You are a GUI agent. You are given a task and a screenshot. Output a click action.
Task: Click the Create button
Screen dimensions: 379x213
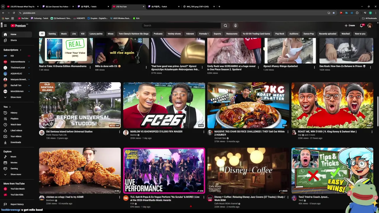350,25
